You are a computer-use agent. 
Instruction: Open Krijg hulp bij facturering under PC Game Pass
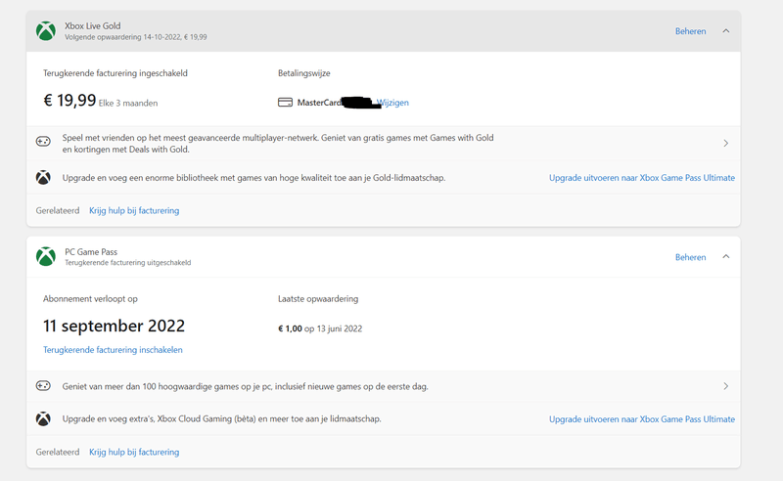tap(134, 453)
